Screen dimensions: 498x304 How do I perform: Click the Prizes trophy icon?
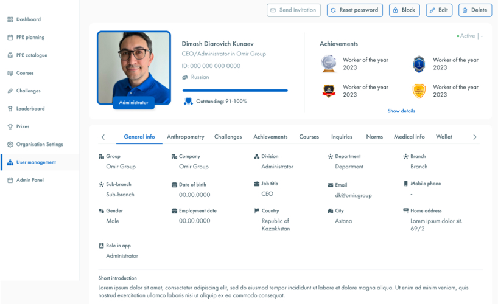[x=10, y=126]
